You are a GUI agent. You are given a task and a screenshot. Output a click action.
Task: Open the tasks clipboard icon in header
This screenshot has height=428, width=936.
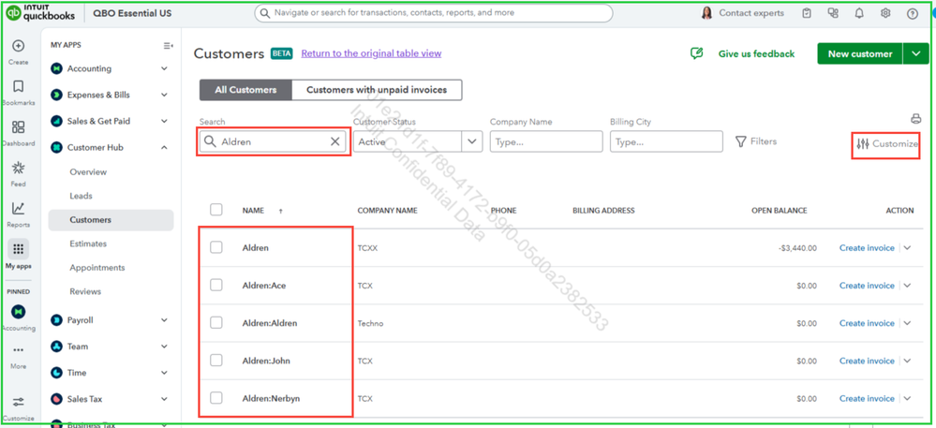click(x=807, y=13)
